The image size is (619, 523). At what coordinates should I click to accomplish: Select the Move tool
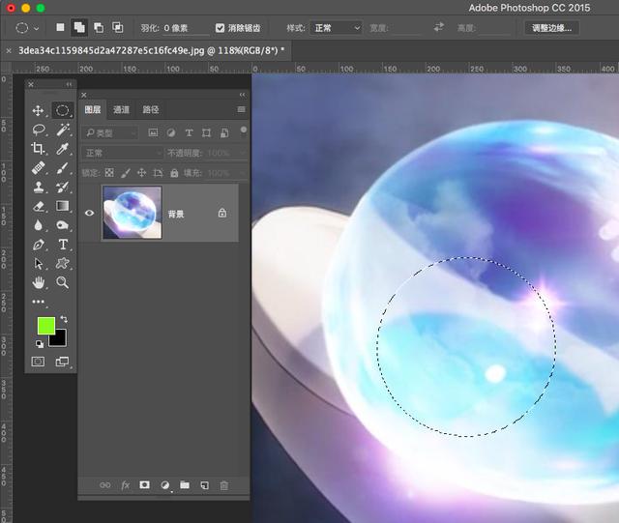click(38, 110)
